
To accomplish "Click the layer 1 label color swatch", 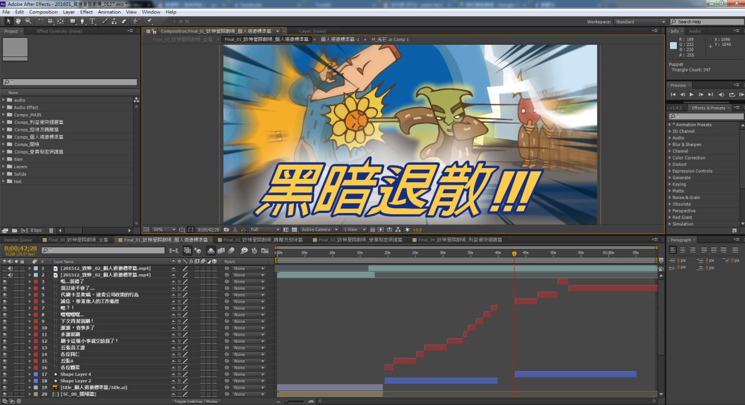I will click(36, 268).
